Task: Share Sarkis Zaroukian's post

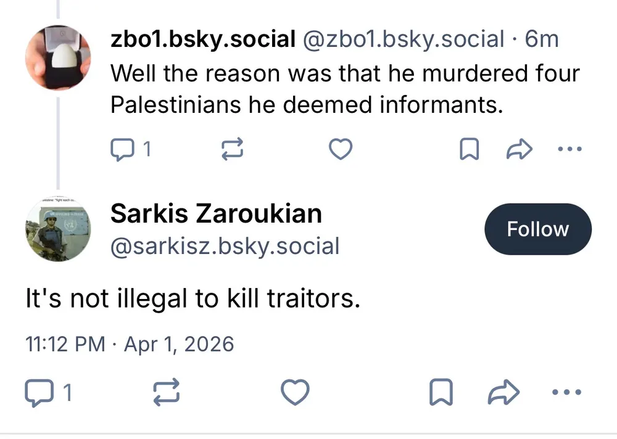Action: [502, 392]
